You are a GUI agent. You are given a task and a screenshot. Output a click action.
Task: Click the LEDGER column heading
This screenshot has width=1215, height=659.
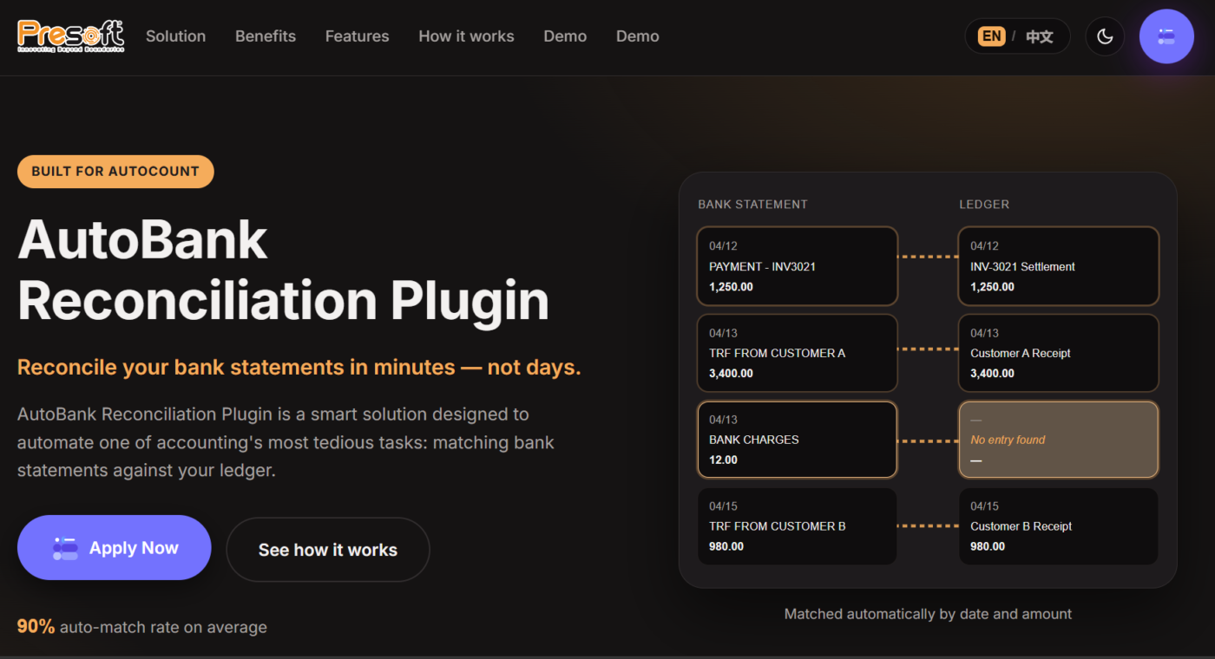tap(984, 205)
